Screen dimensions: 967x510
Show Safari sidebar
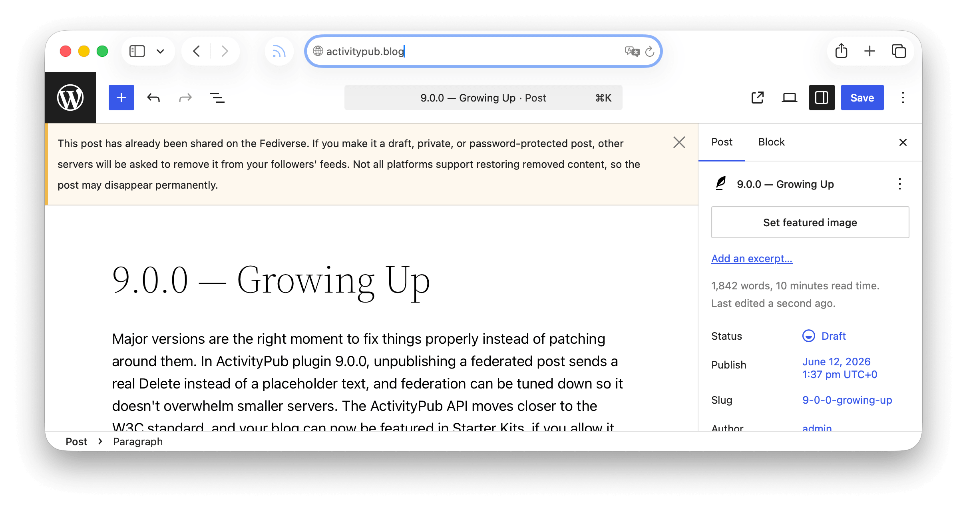pyautogui.click(x=137, y=51)
